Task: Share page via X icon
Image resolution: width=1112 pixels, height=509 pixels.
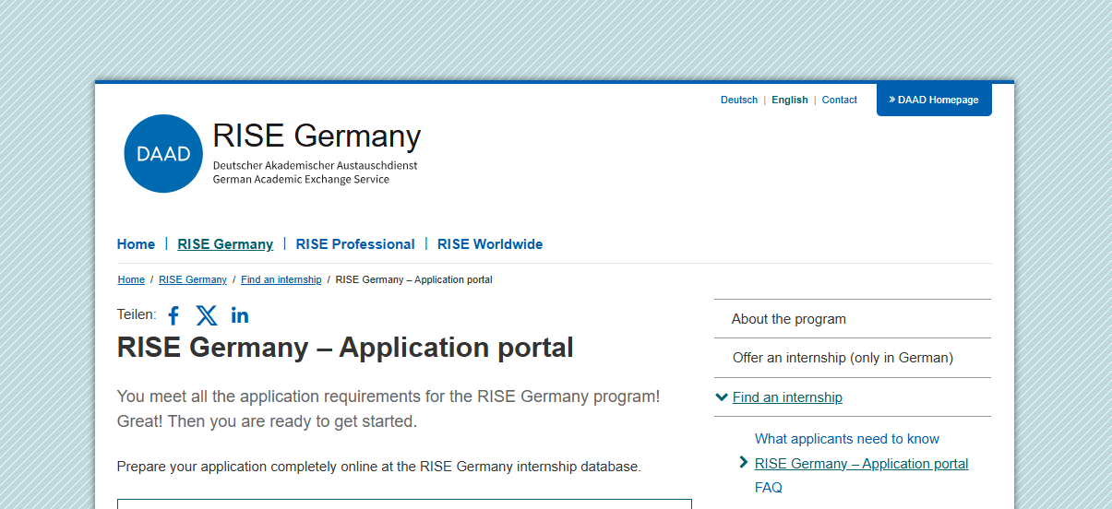Action: point(207,315)
